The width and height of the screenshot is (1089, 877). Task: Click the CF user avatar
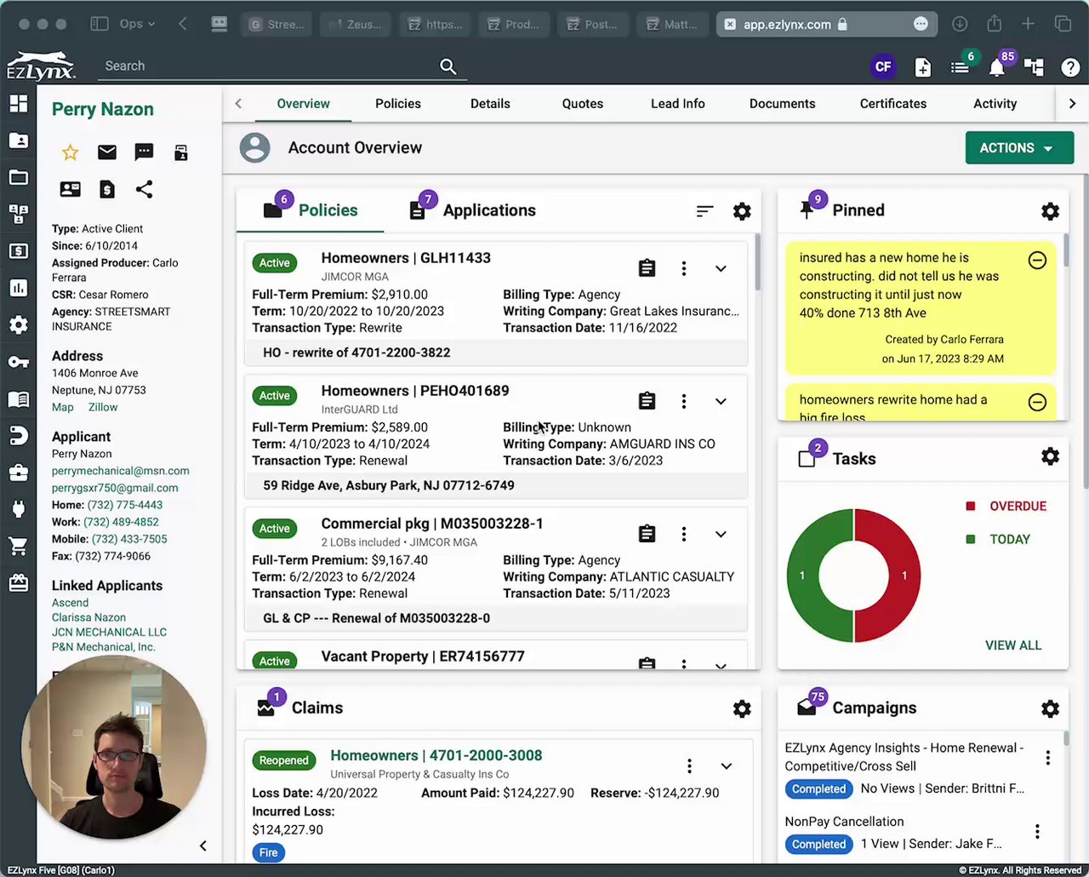click(x=883, y=66)
